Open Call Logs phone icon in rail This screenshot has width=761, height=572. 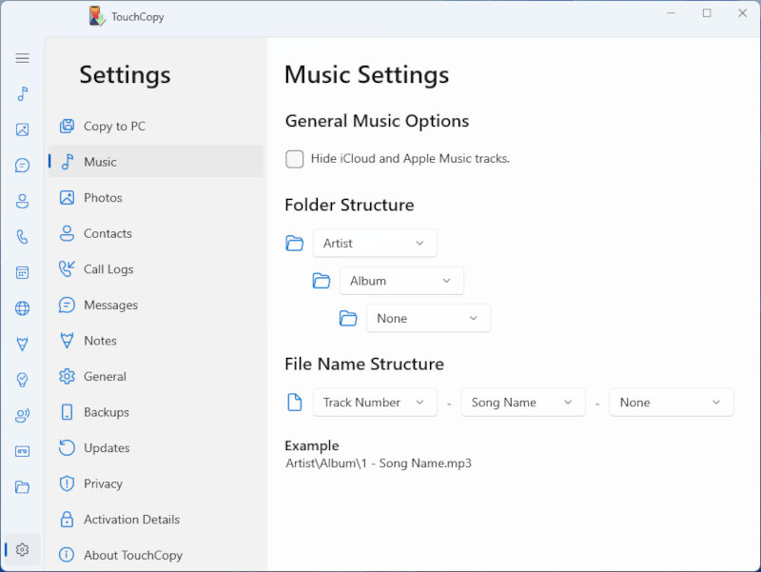pyautogui.click(x=22, y=237)
